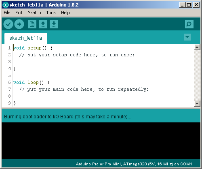Click the editor vertical scrollbar track
This screenshot has height=169, width=202.
(x=197, y=75)
